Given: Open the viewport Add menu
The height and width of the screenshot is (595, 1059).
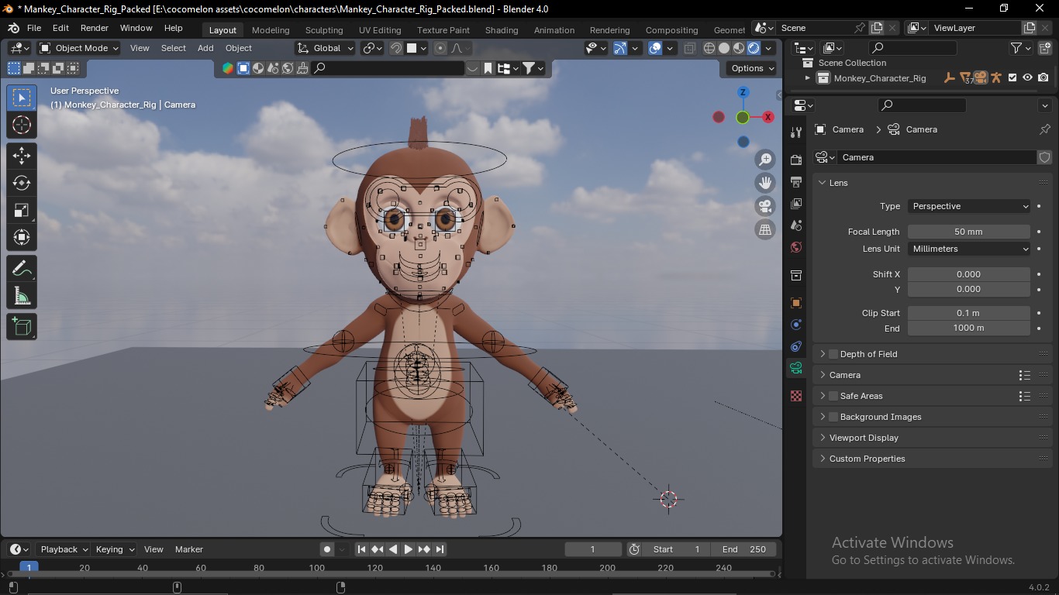Looking at the screenshot, I should coord(205,48).
